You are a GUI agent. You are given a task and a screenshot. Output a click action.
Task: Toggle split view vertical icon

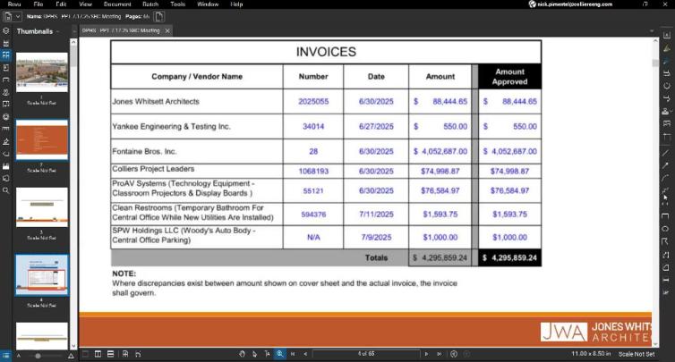[x=98, y=354]
